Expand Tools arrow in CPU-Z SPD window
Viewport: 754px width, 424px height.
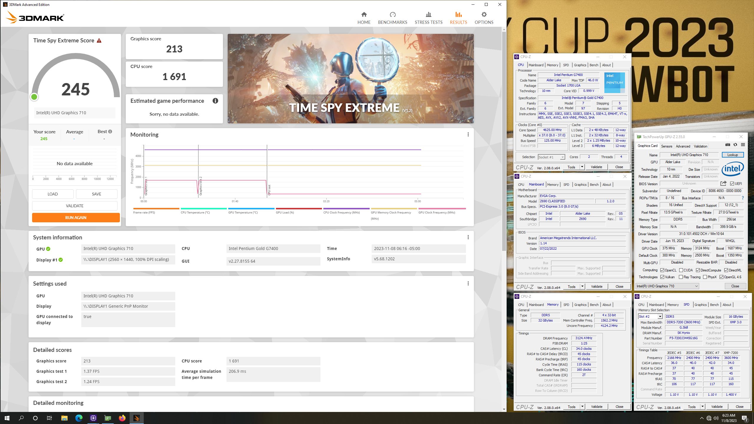pyautogui.click(x=702, y=407)
